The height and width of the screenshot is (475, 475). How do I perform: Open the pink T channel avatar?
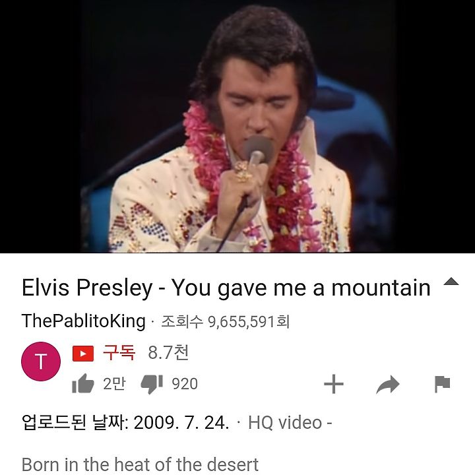tap(41, 362)
